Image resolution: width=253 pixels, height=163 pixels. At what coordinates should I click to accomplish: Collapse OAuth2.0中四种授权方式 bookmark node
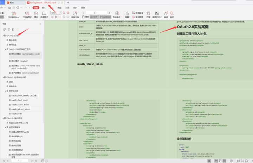click(x=6, y=49)
